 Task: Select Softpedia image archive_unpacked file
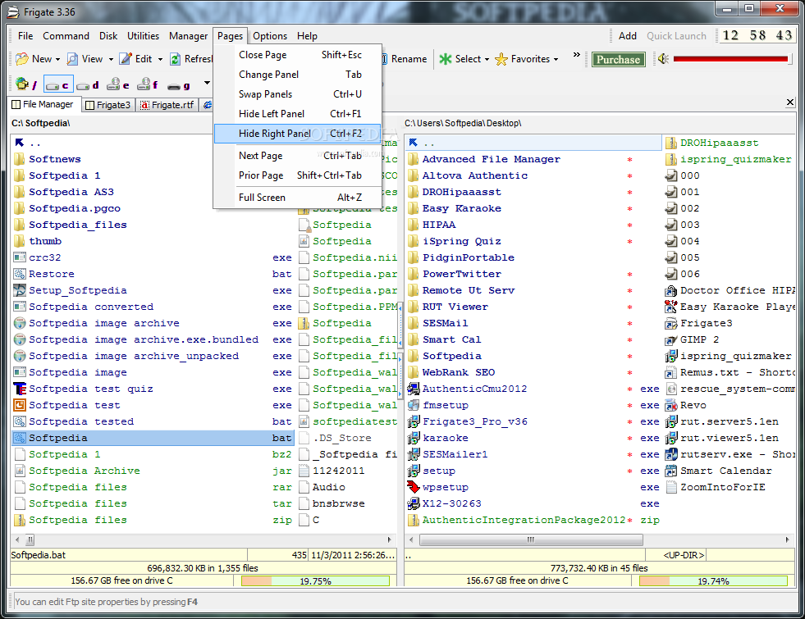pos(134,356)
